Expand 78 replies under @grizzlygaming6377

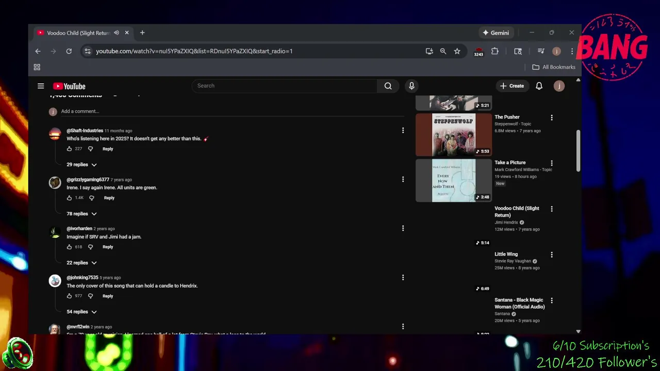(81, 213)
